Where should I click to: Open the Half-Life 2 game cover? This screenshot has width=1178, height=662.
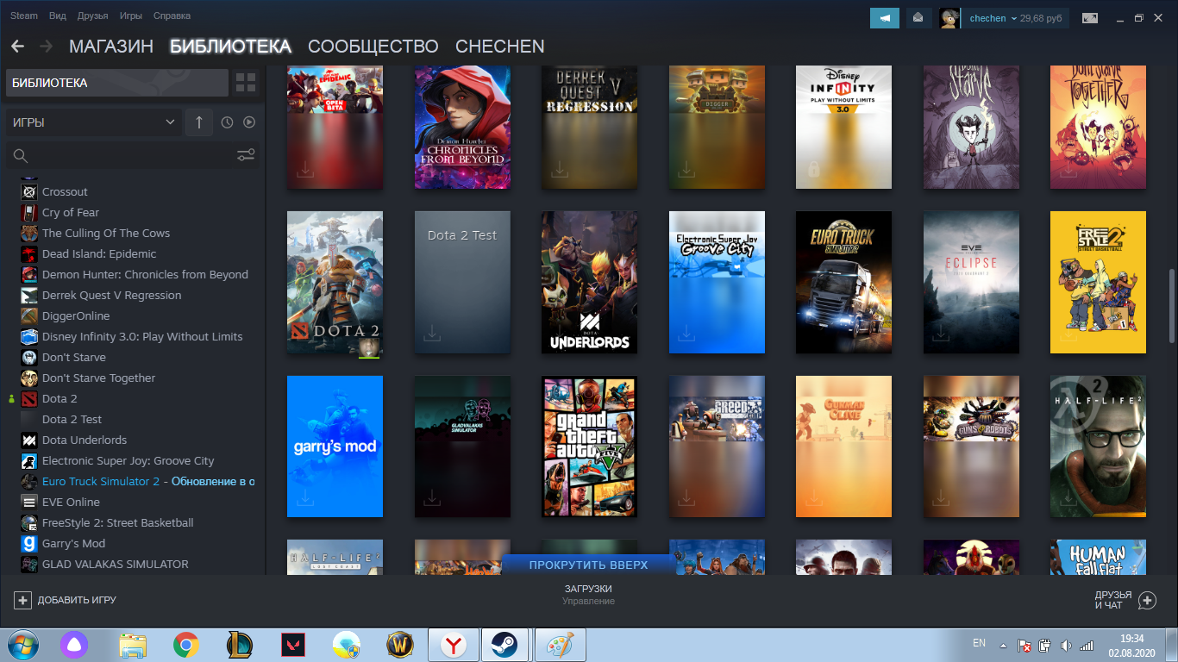[x=1098, y=447]
